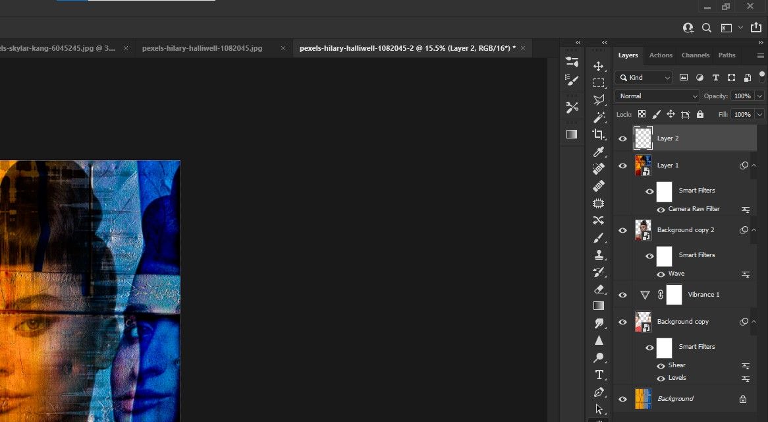Turn layer filtering switch on or off

pos(761,76)
